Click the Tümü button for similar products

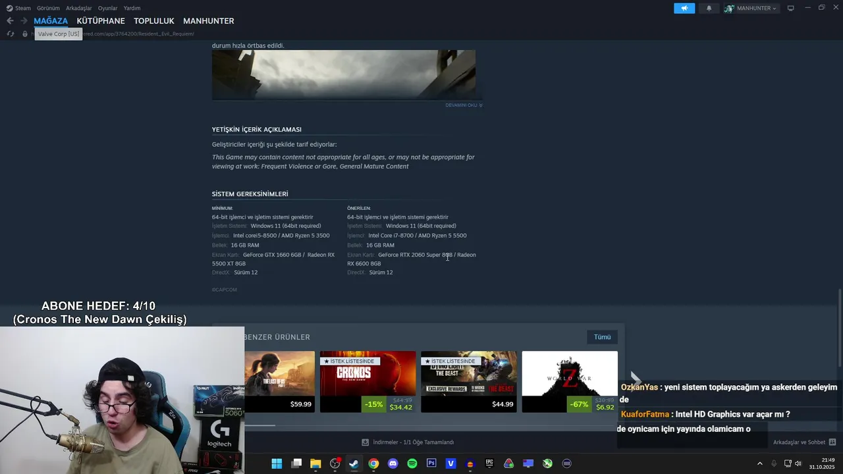[x=602, y=337]
